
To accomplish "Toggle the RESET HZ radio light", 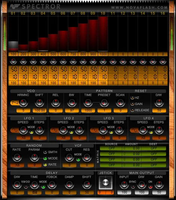I will 132,98.
